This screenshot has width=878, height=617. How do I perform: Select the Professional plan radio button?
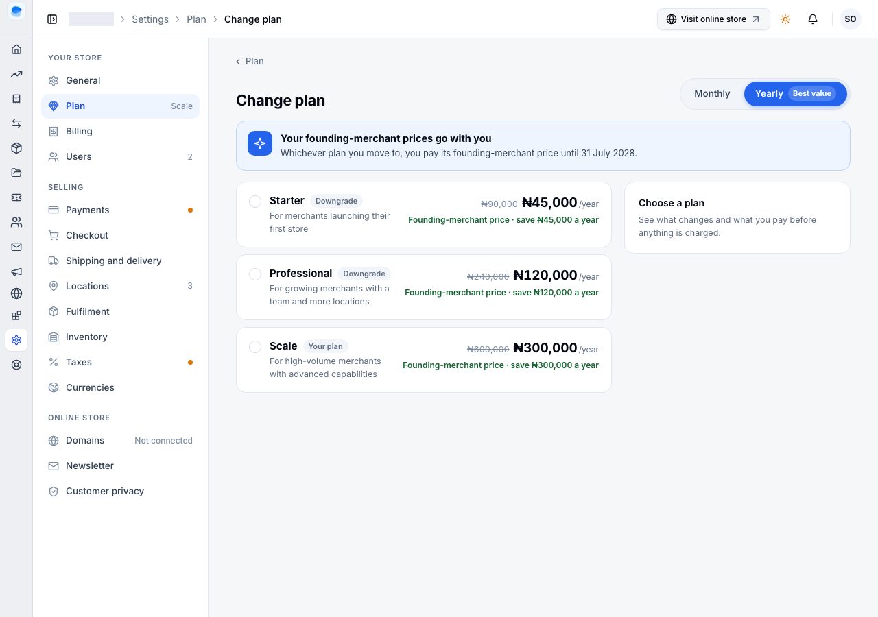(x=255, y=274)
